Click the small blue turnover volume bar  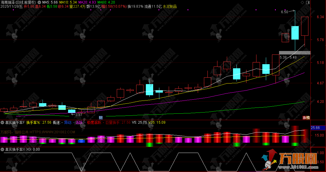pyautogui.click(x=81, y=141)
